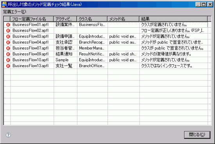Click the error icon for BusinessFlow01.apfl
Screen dimensions: 215x144
click(x=8, y=25)
